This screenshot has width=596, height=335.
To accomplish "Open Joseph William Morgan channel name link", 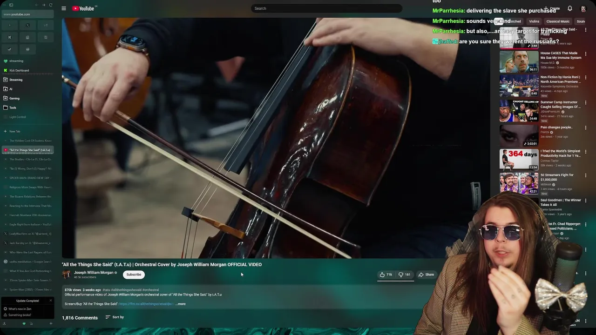I will pyautogui.click(x=94, y=273).
